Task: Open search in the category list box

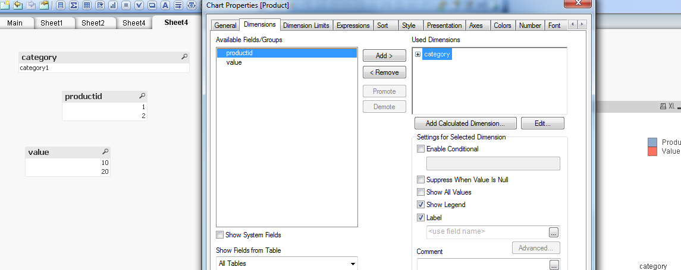Action: click(x=184, y=57)
